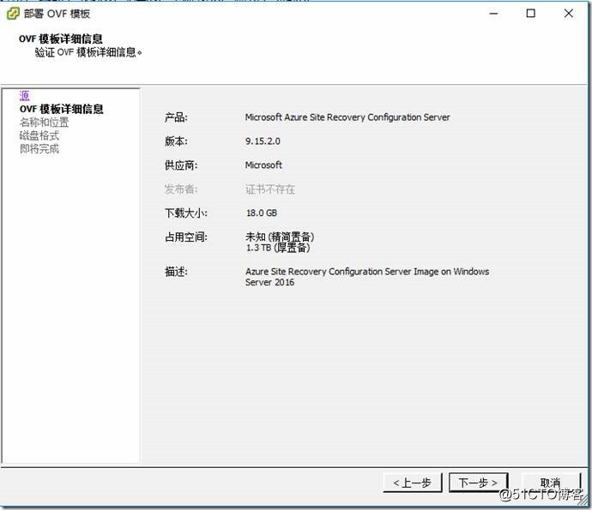The width and height of the screenshot is (592, 510).
Task: Click subtitle 验证 OVF 模板详细信息
Action: coord(88,52)
